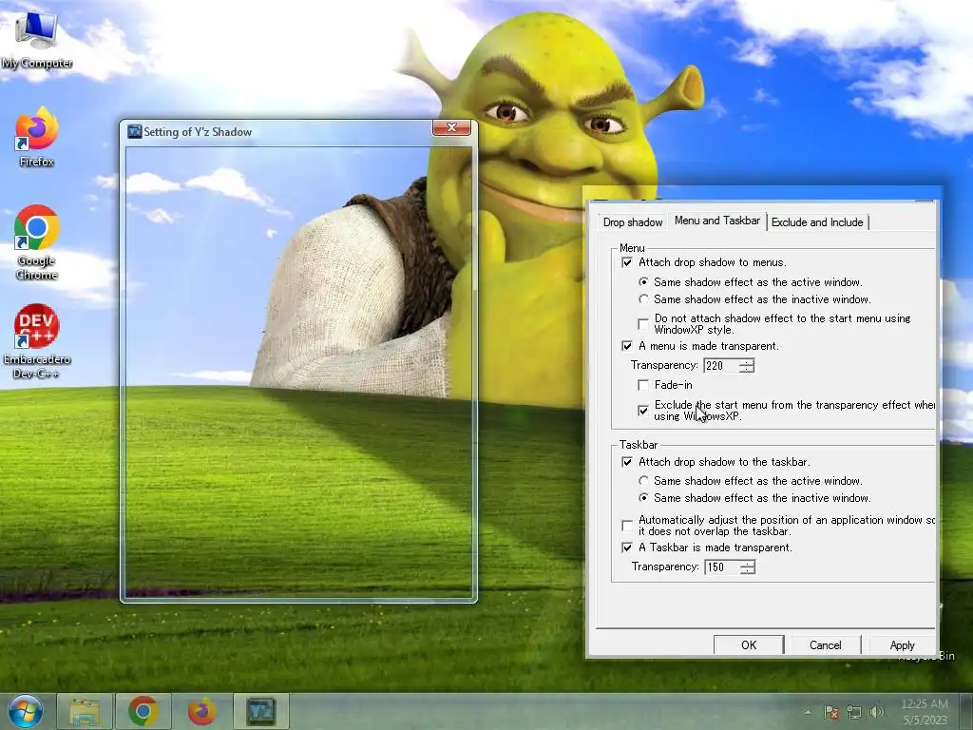This screenshot has height=730, width=973.
Task: Show hidden tray icons arrow
Action: pyautogui.click(x=808, y=712)
